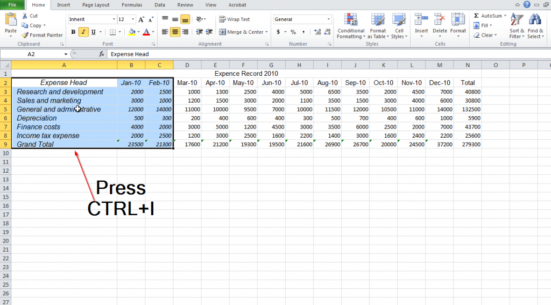Open the Copy dropdown arrow
Screen dimensions: 551x305
click(45, 25)
